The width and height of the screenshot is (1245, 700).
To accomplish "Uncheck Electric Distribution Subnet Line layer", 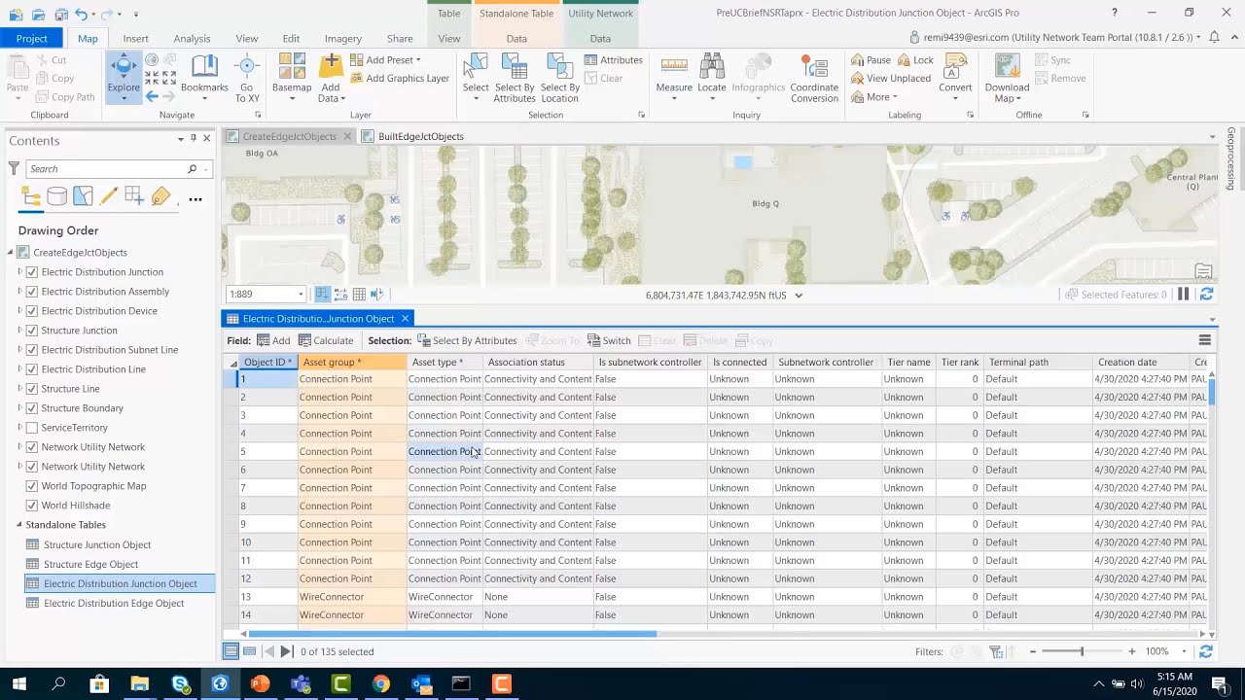I will click(x=32, y=350).
